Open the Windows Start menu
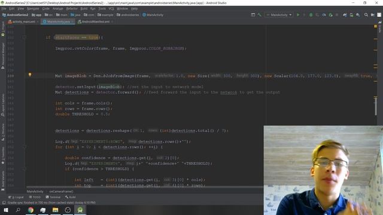 point(5,210)
